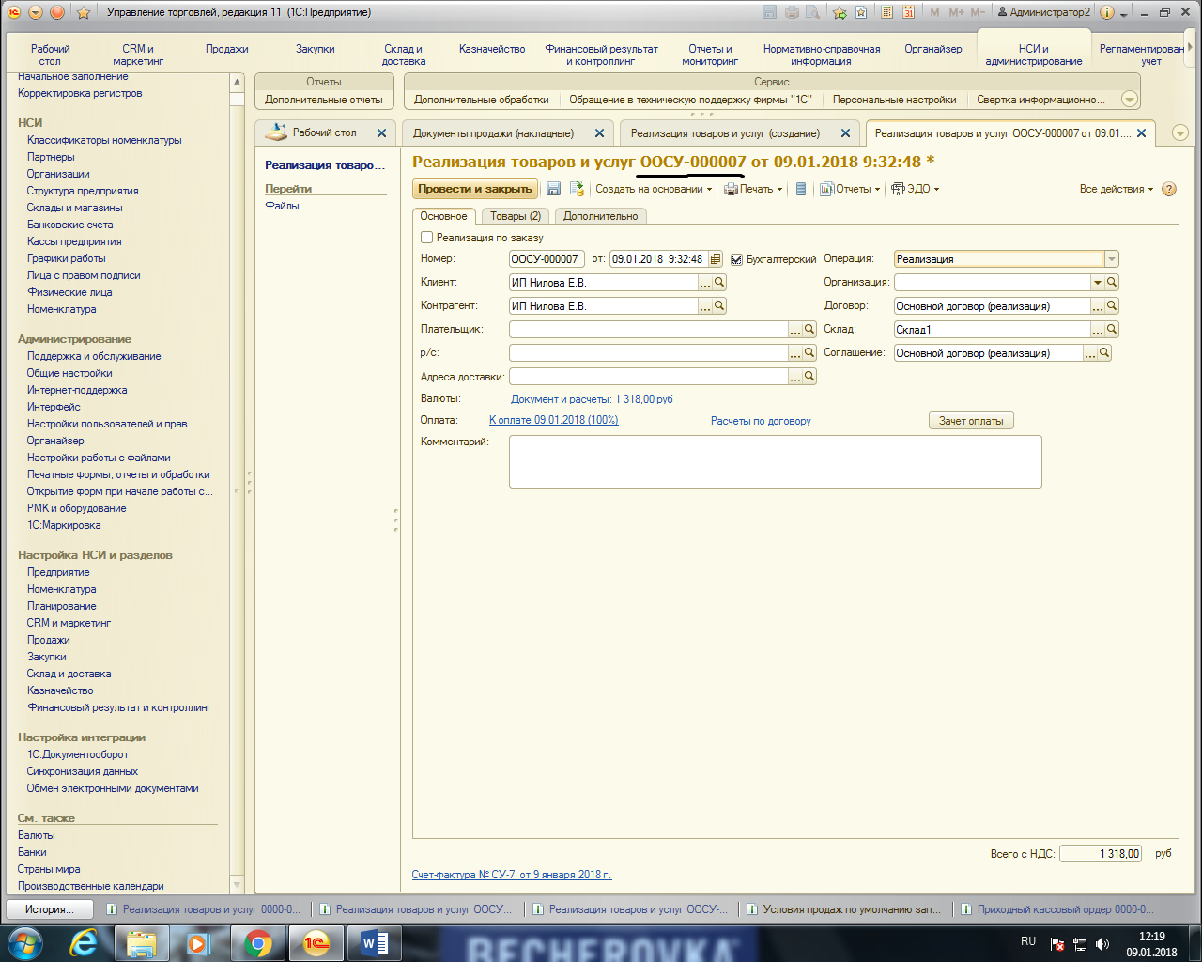Screen dimensions: 1202x962
Task: Open the calendar icon in the title bar
Action: point(908,12)
